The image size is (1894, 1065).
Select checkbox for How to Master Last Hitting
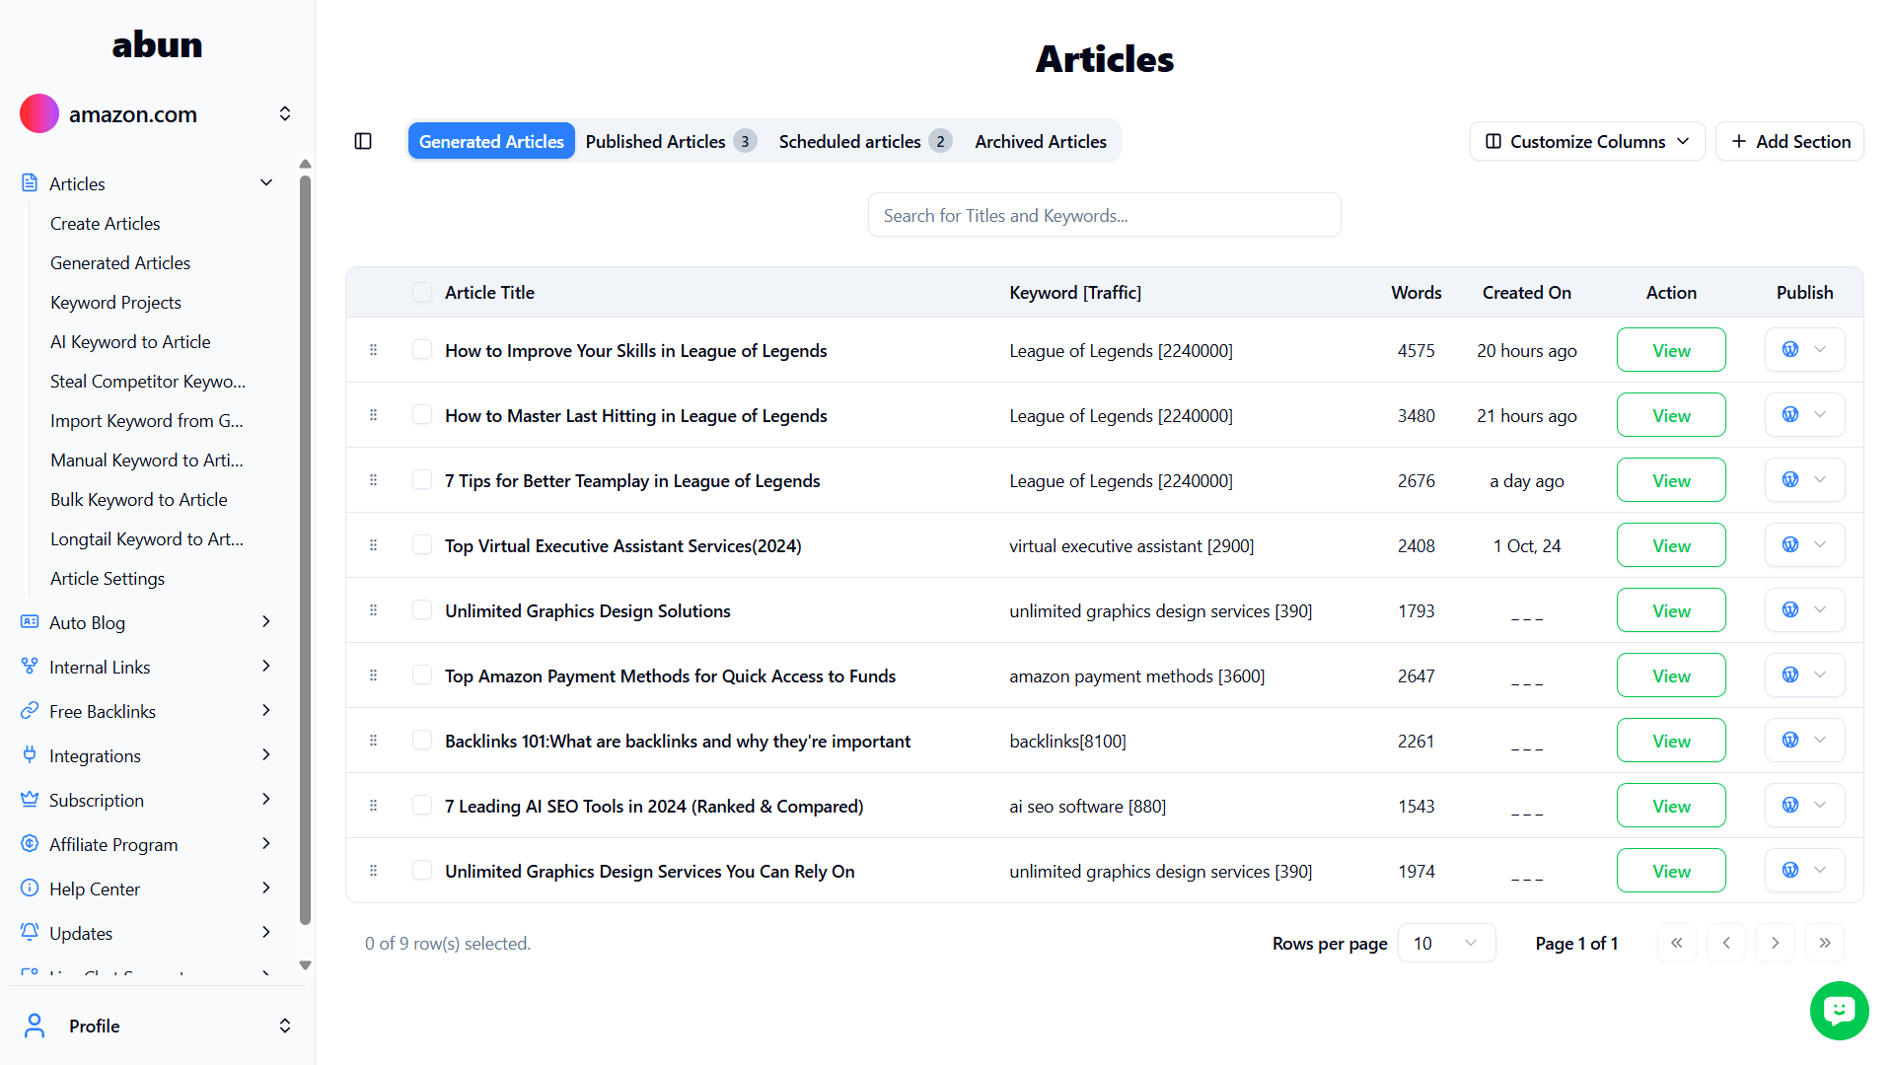(x=422, y=414)
